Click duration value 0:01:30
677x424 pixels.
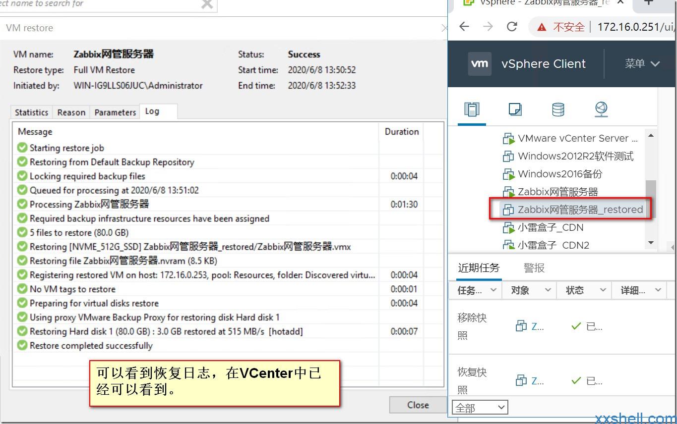(x=404, y=204)
